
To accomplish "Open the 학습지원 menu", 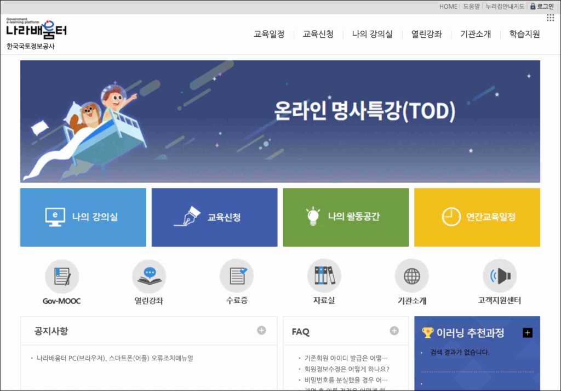I will point(524,34).
